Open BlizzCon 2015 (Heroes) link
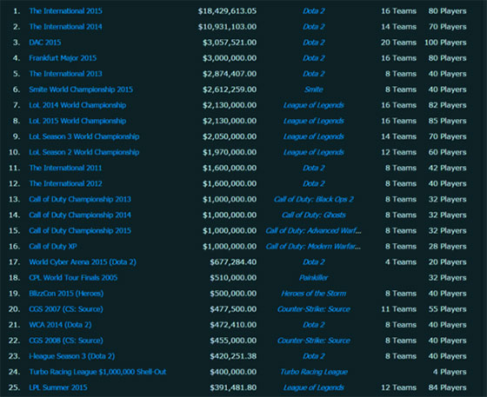Screen dimensions: 487x397 (x=66, y=294)
